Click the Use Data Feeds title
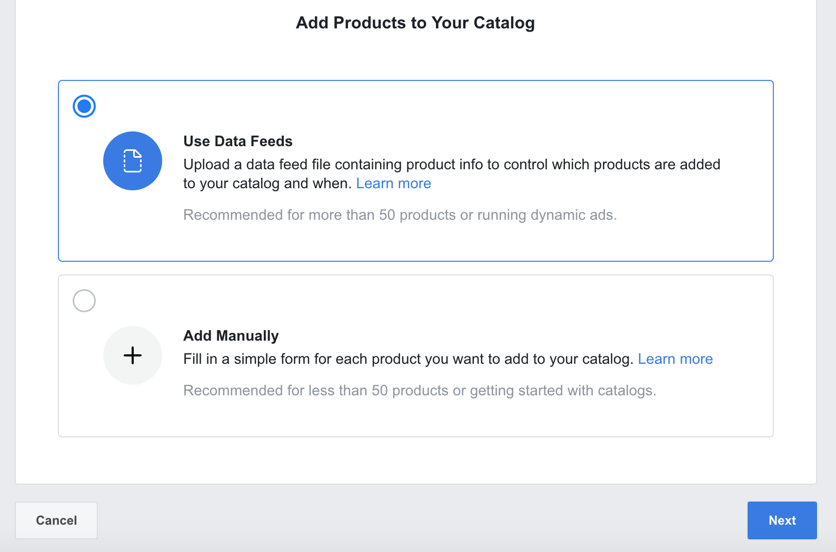 point(238,141)
